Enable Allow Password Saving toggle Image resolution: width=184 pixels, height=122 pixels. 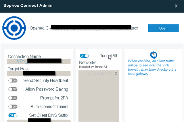[x=13, y=89]
